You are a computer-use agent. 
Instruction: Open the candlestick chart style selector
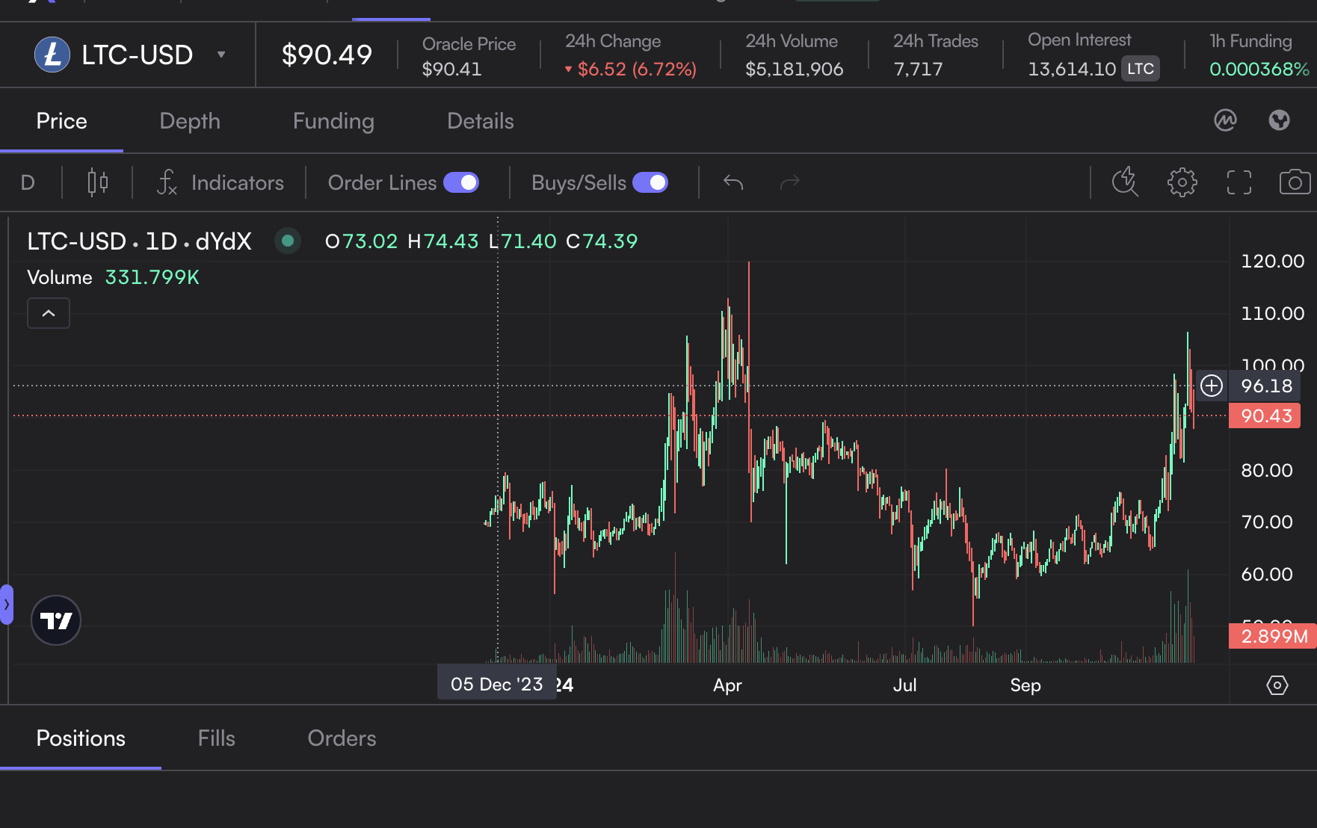pos(97,182)
